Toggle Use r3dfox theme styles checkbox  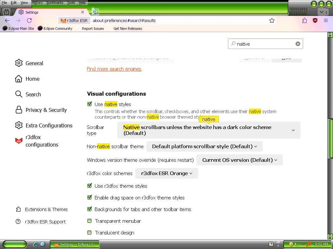(x=90, y=186)
